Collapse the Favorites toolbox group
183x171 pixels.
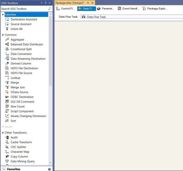coord(3,15)
